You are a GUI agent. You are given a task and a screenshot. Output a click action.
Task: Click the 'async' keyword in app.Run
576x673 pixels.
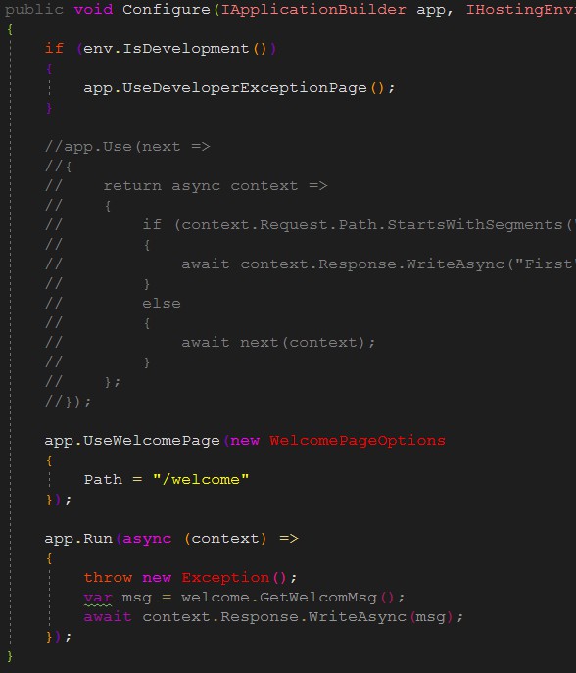pos(147,538)
